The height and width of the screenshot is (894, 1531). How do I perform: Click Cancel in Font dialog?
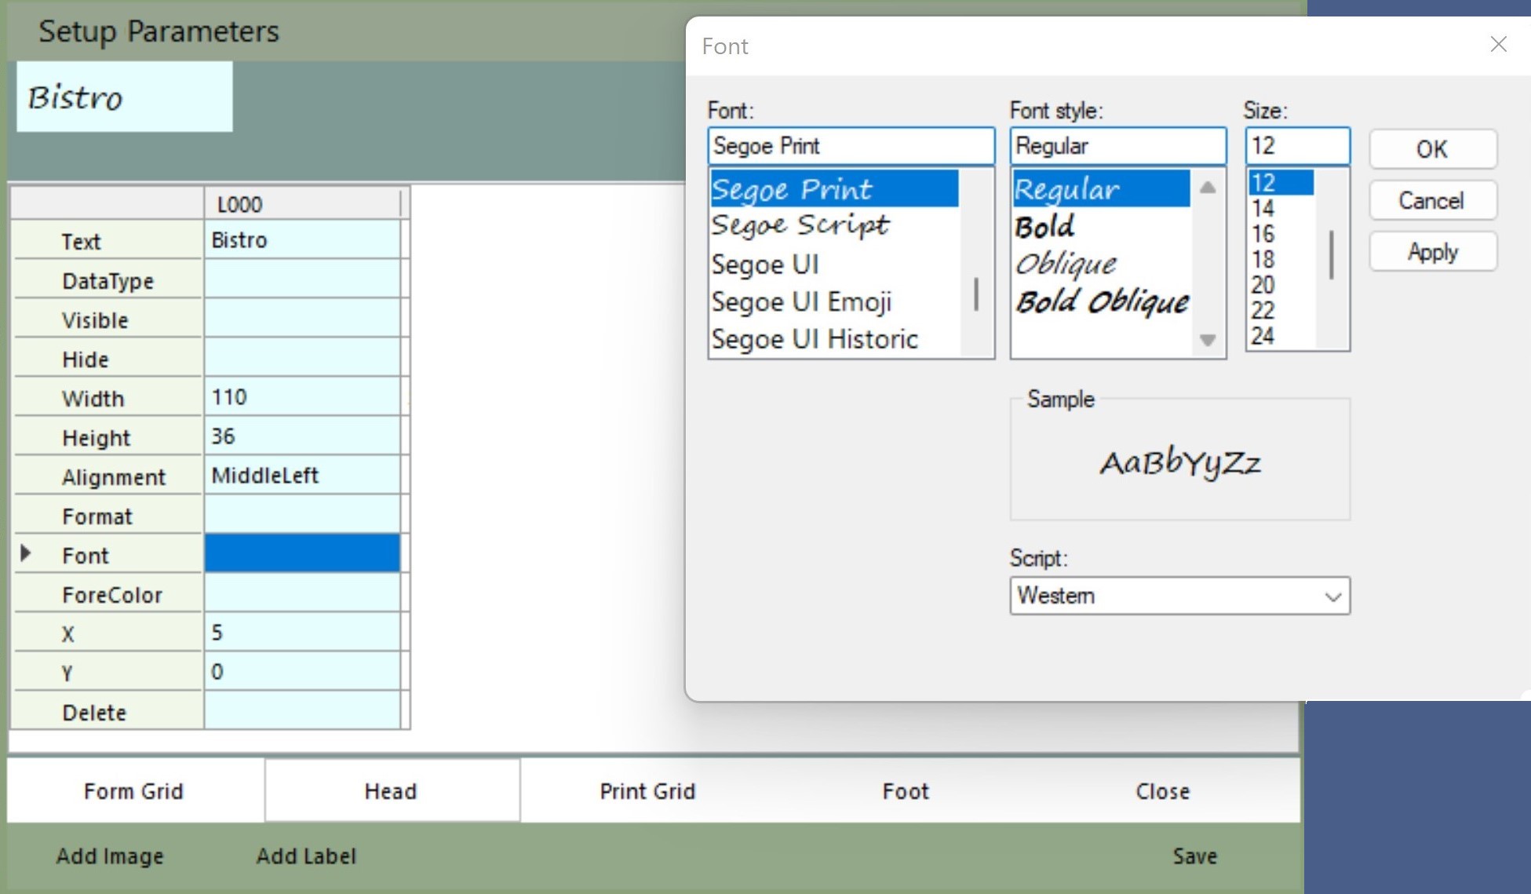(x=1431, y=201)
